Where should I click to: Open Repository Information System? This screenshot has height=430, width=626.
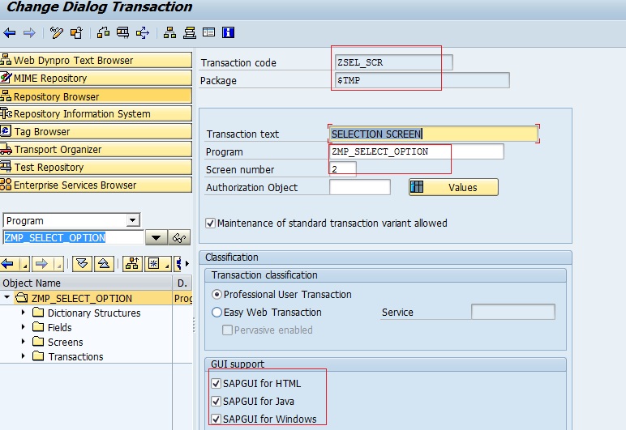[96, 114]
